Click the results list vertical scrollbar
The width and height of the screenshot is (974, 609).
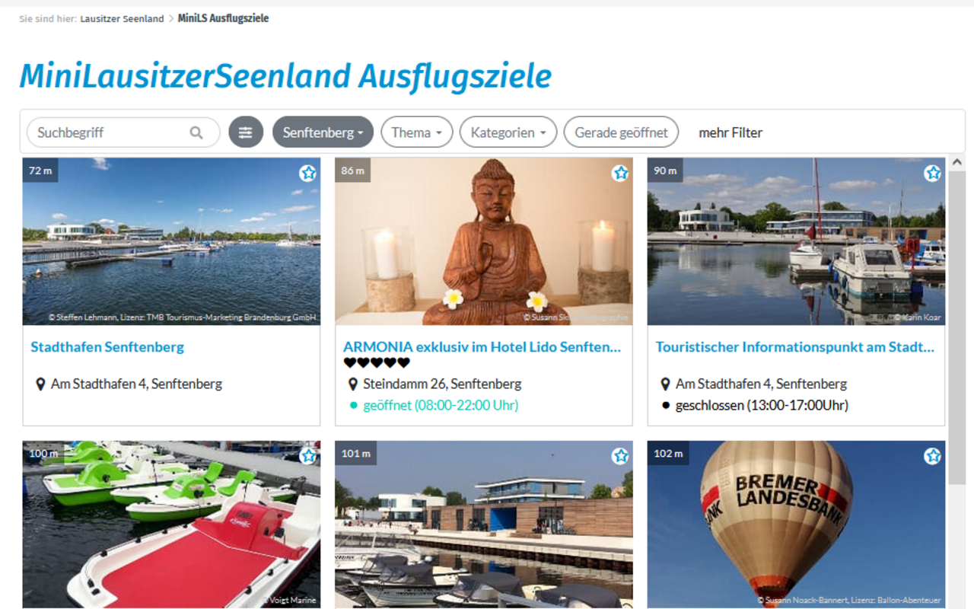click(956, 327)
